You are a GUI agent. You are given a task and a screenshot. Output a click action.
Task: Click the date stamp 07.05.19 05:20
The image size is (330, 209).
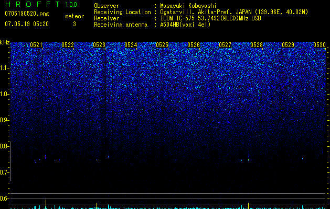pos(27,24)
